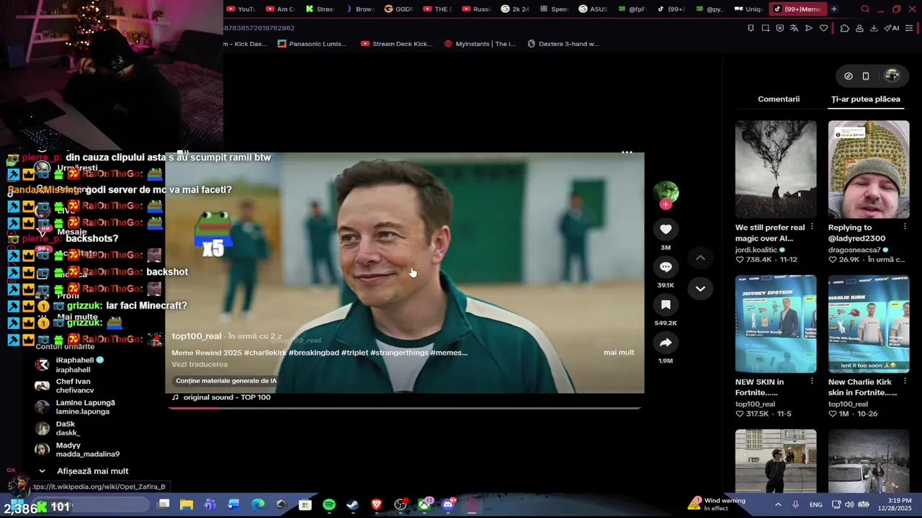Open File Explorer from the taskbar

click(187, 505)
